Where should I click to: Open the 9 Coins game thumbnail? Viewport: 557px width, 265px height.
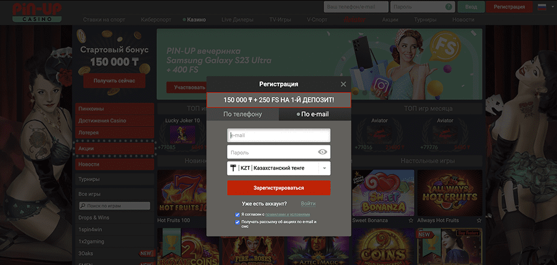[383, 246]
